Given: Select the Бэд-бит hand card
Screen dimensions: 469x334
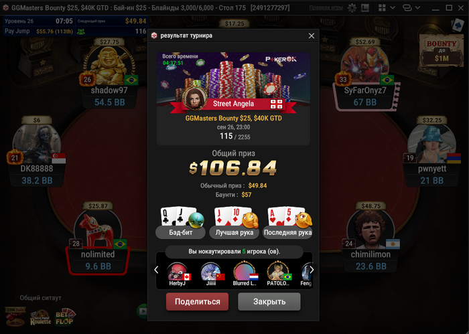Looking at the screenshot, I should click(x=181, y=223).
